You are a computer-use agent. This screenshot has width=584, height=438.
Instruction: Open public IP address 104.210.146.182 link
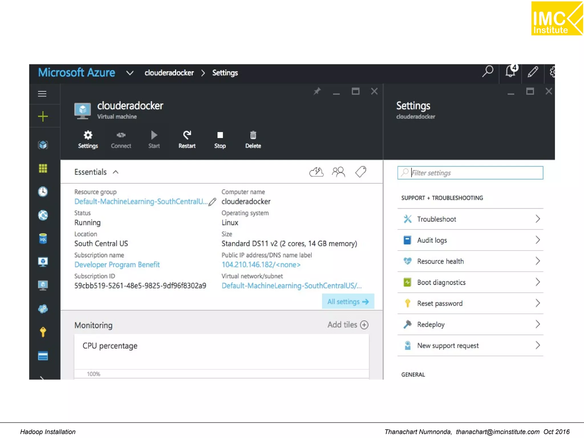(x=261, y=265)
